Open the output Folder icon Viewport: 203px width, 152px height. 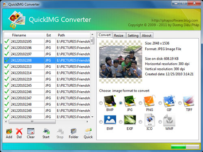pos(73,131)
